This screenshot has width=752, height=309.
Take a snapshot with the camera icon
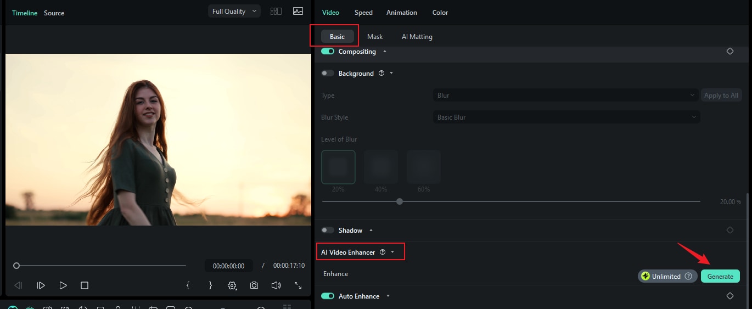point(254,285)
